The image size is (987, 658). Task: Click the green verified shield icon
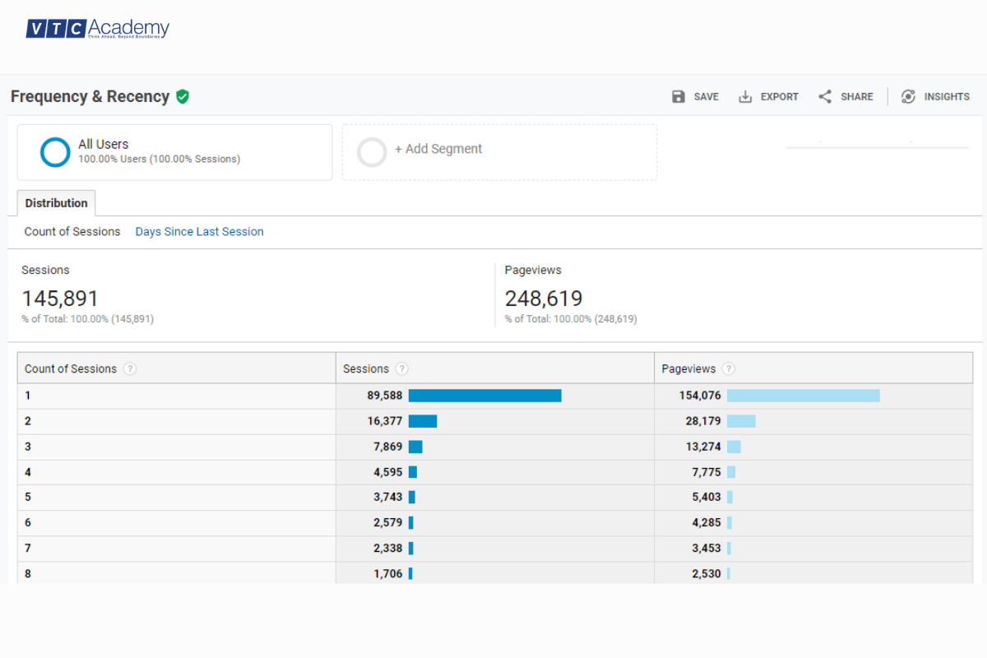coord(183,96)
